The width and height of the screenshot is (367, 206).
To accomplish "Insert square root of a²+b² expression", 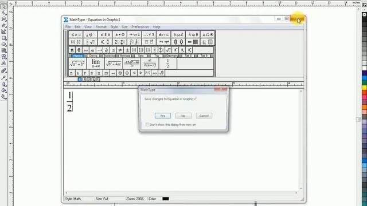I will [x=77, y=64].
